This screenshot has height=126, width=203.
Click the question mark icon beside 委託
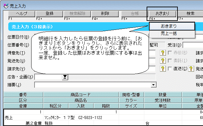coord(163,61)
